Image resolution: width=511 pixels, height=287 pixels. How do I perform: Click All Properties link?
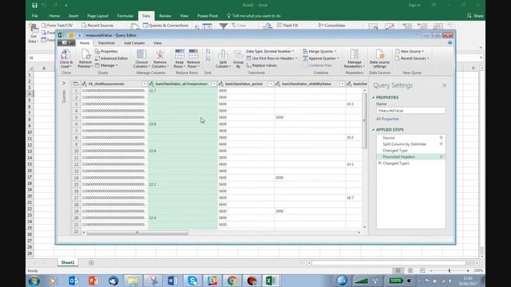pyautogui.click(x=387, y=119)
